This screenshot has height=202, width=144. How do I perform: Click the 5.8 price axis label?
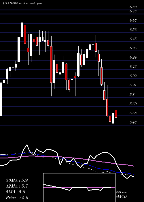(x=132, y=95)
